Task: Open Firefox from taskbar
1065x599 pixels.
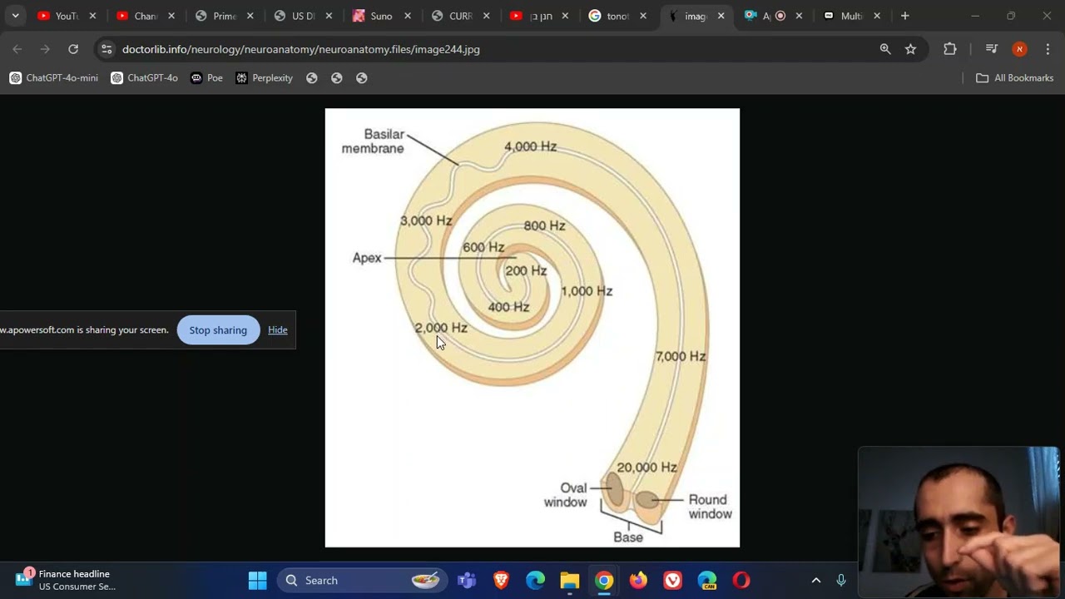Action: [x=638, y=580]
